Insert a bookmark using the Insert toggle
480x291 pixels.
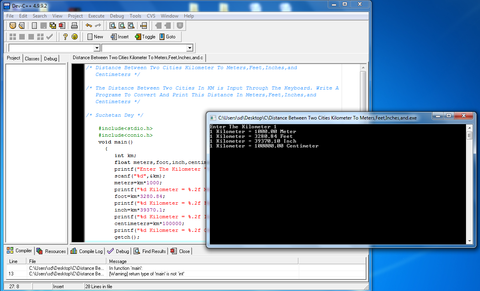click(x=120, y=36)
